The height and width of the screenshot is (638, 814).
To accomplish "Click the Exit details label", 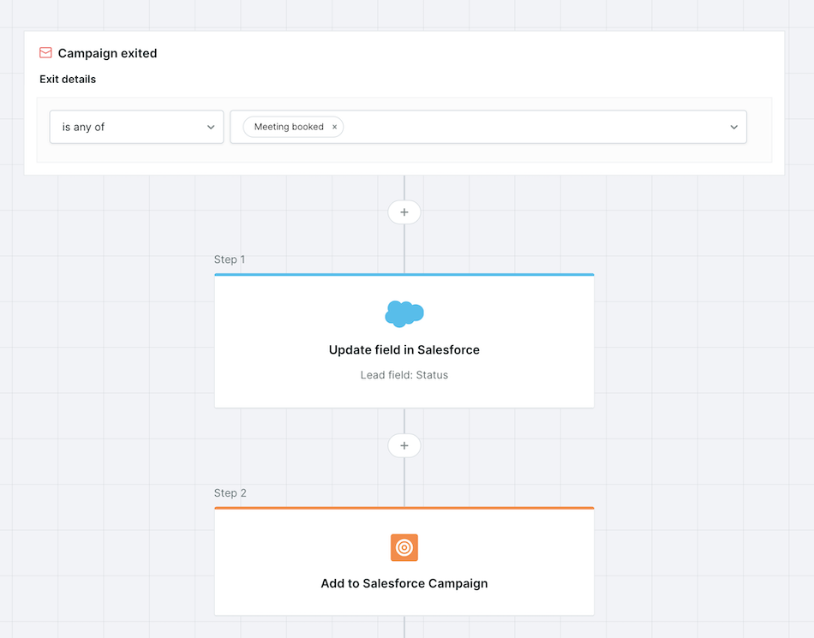I will tap(68, 80).
